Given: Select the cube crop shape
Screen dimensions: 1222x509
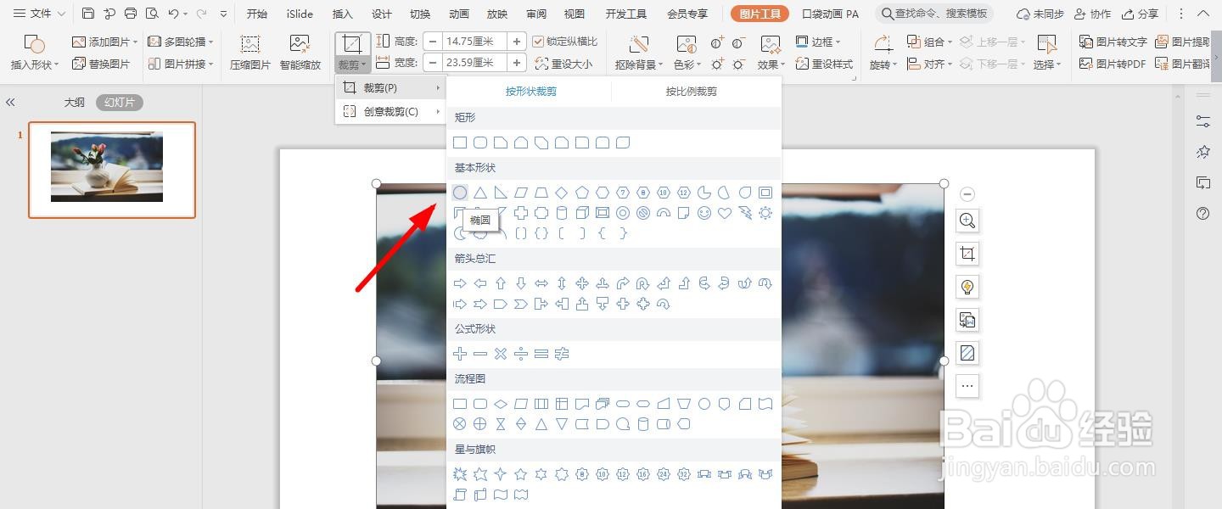Looking at the screenshot, I should pos(582,213).
